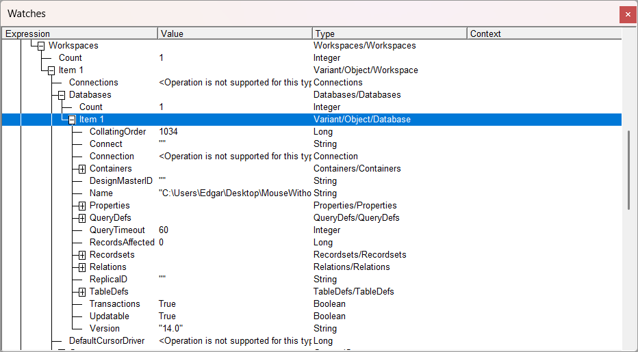Select the CollatingOrder watch row

coord(118,132)
